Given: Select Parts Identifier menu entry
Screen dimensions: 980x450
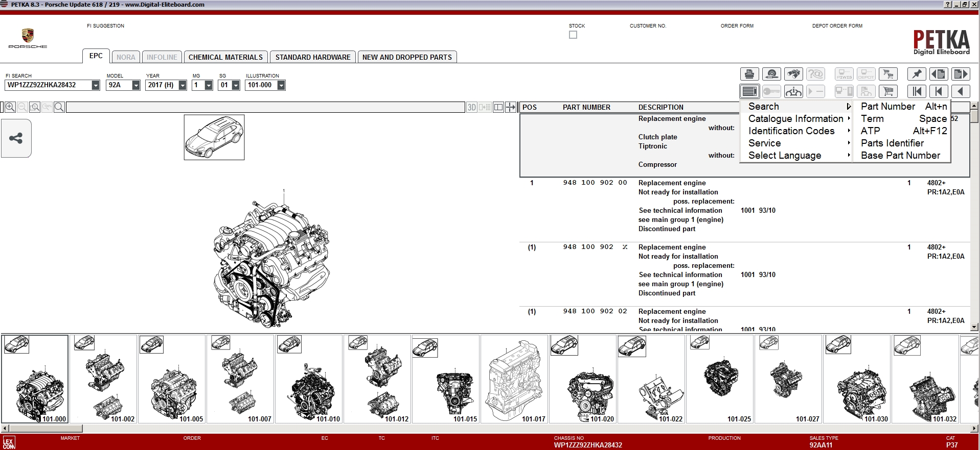Looking at the screenshot, I should point(892,143).
